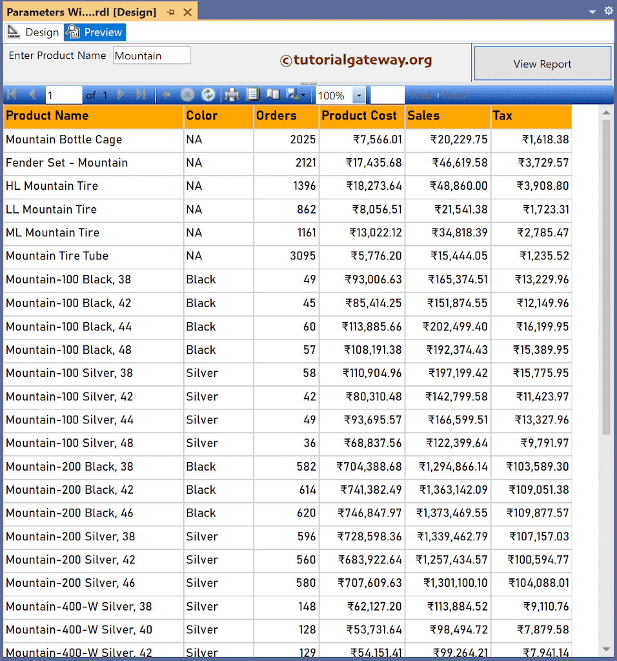This screenshot has height=661, width=617.
Task: Select the Refresh report icon
Action: click(208, 95)
